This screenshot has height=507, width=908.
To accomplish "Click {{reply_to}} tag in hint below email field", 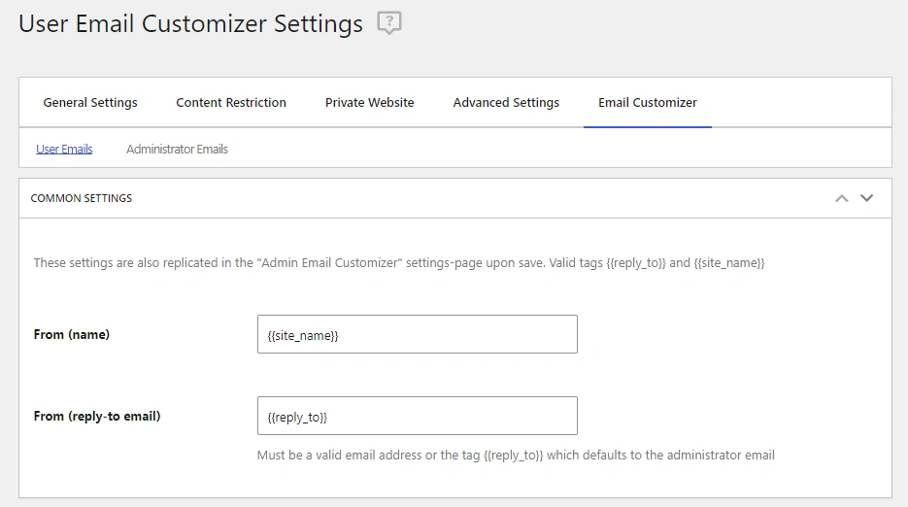I will click(513, 455).
